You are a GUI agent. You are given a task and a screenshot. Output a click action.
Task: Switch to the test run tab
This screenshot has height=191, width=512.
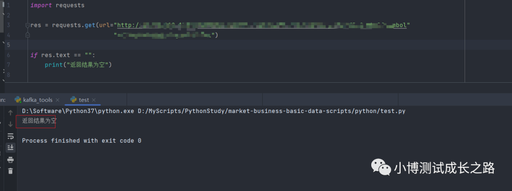(x=80, y=100)
